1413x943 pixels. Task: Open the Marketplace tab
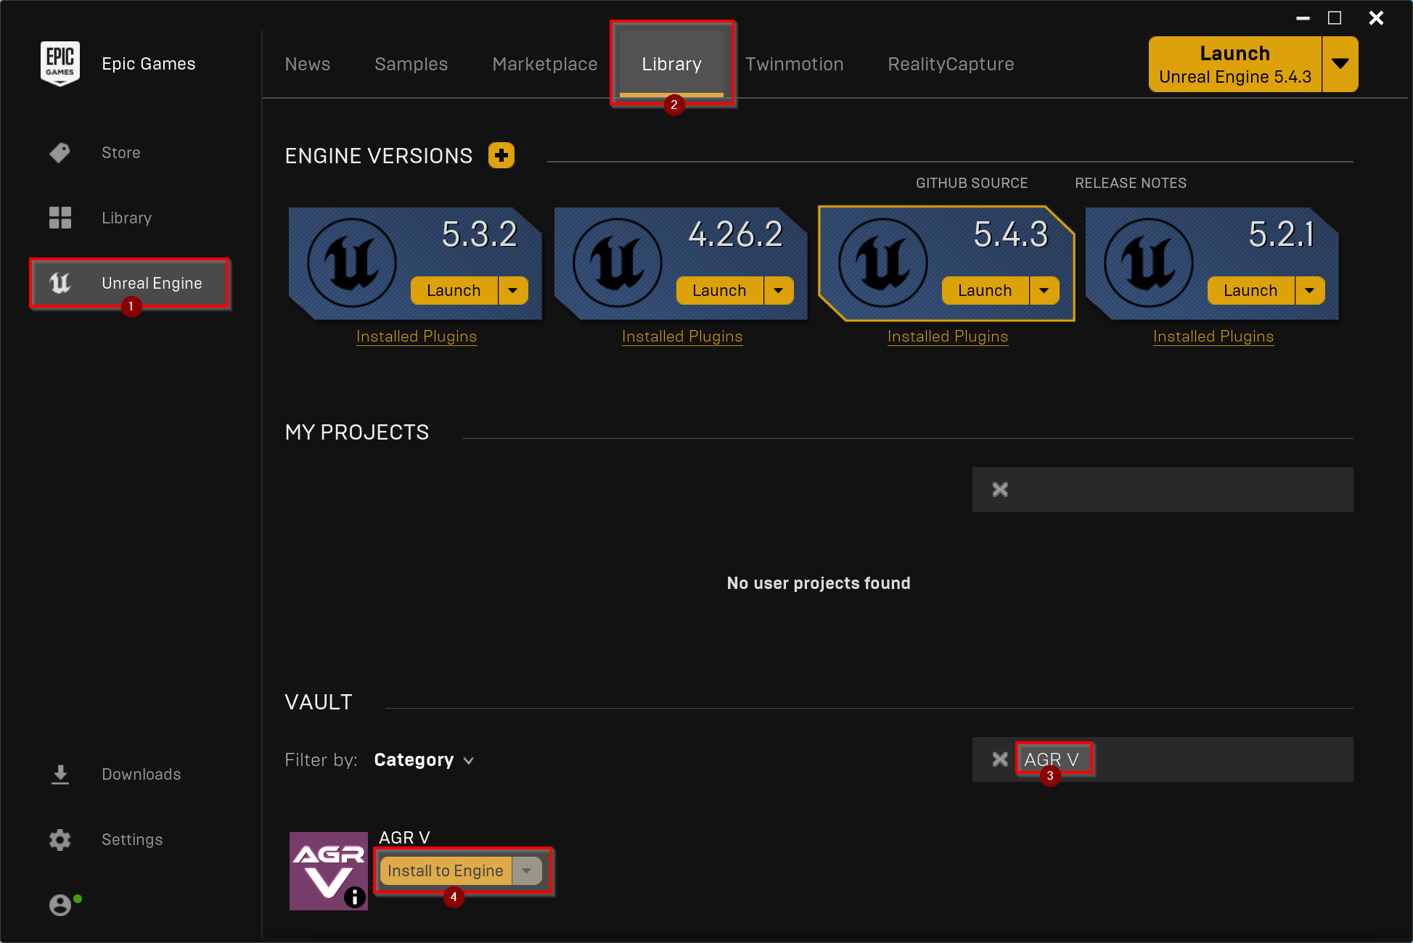point(545,65)
